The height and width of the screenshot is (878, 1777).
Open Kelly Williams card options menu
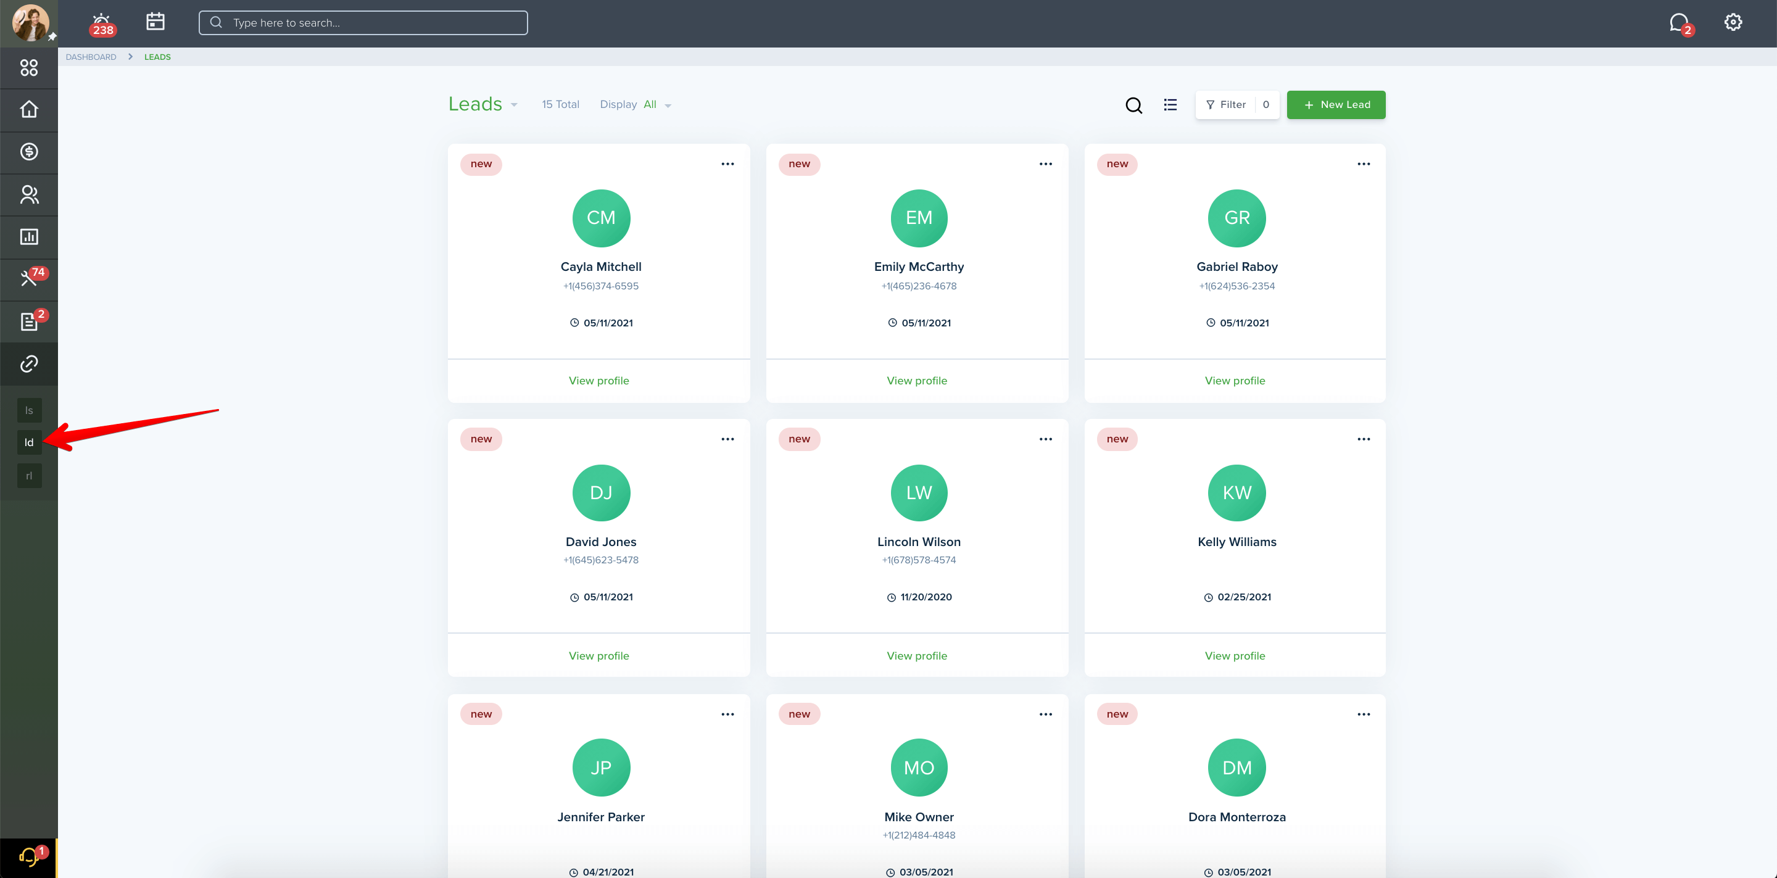coord(1364,439)
